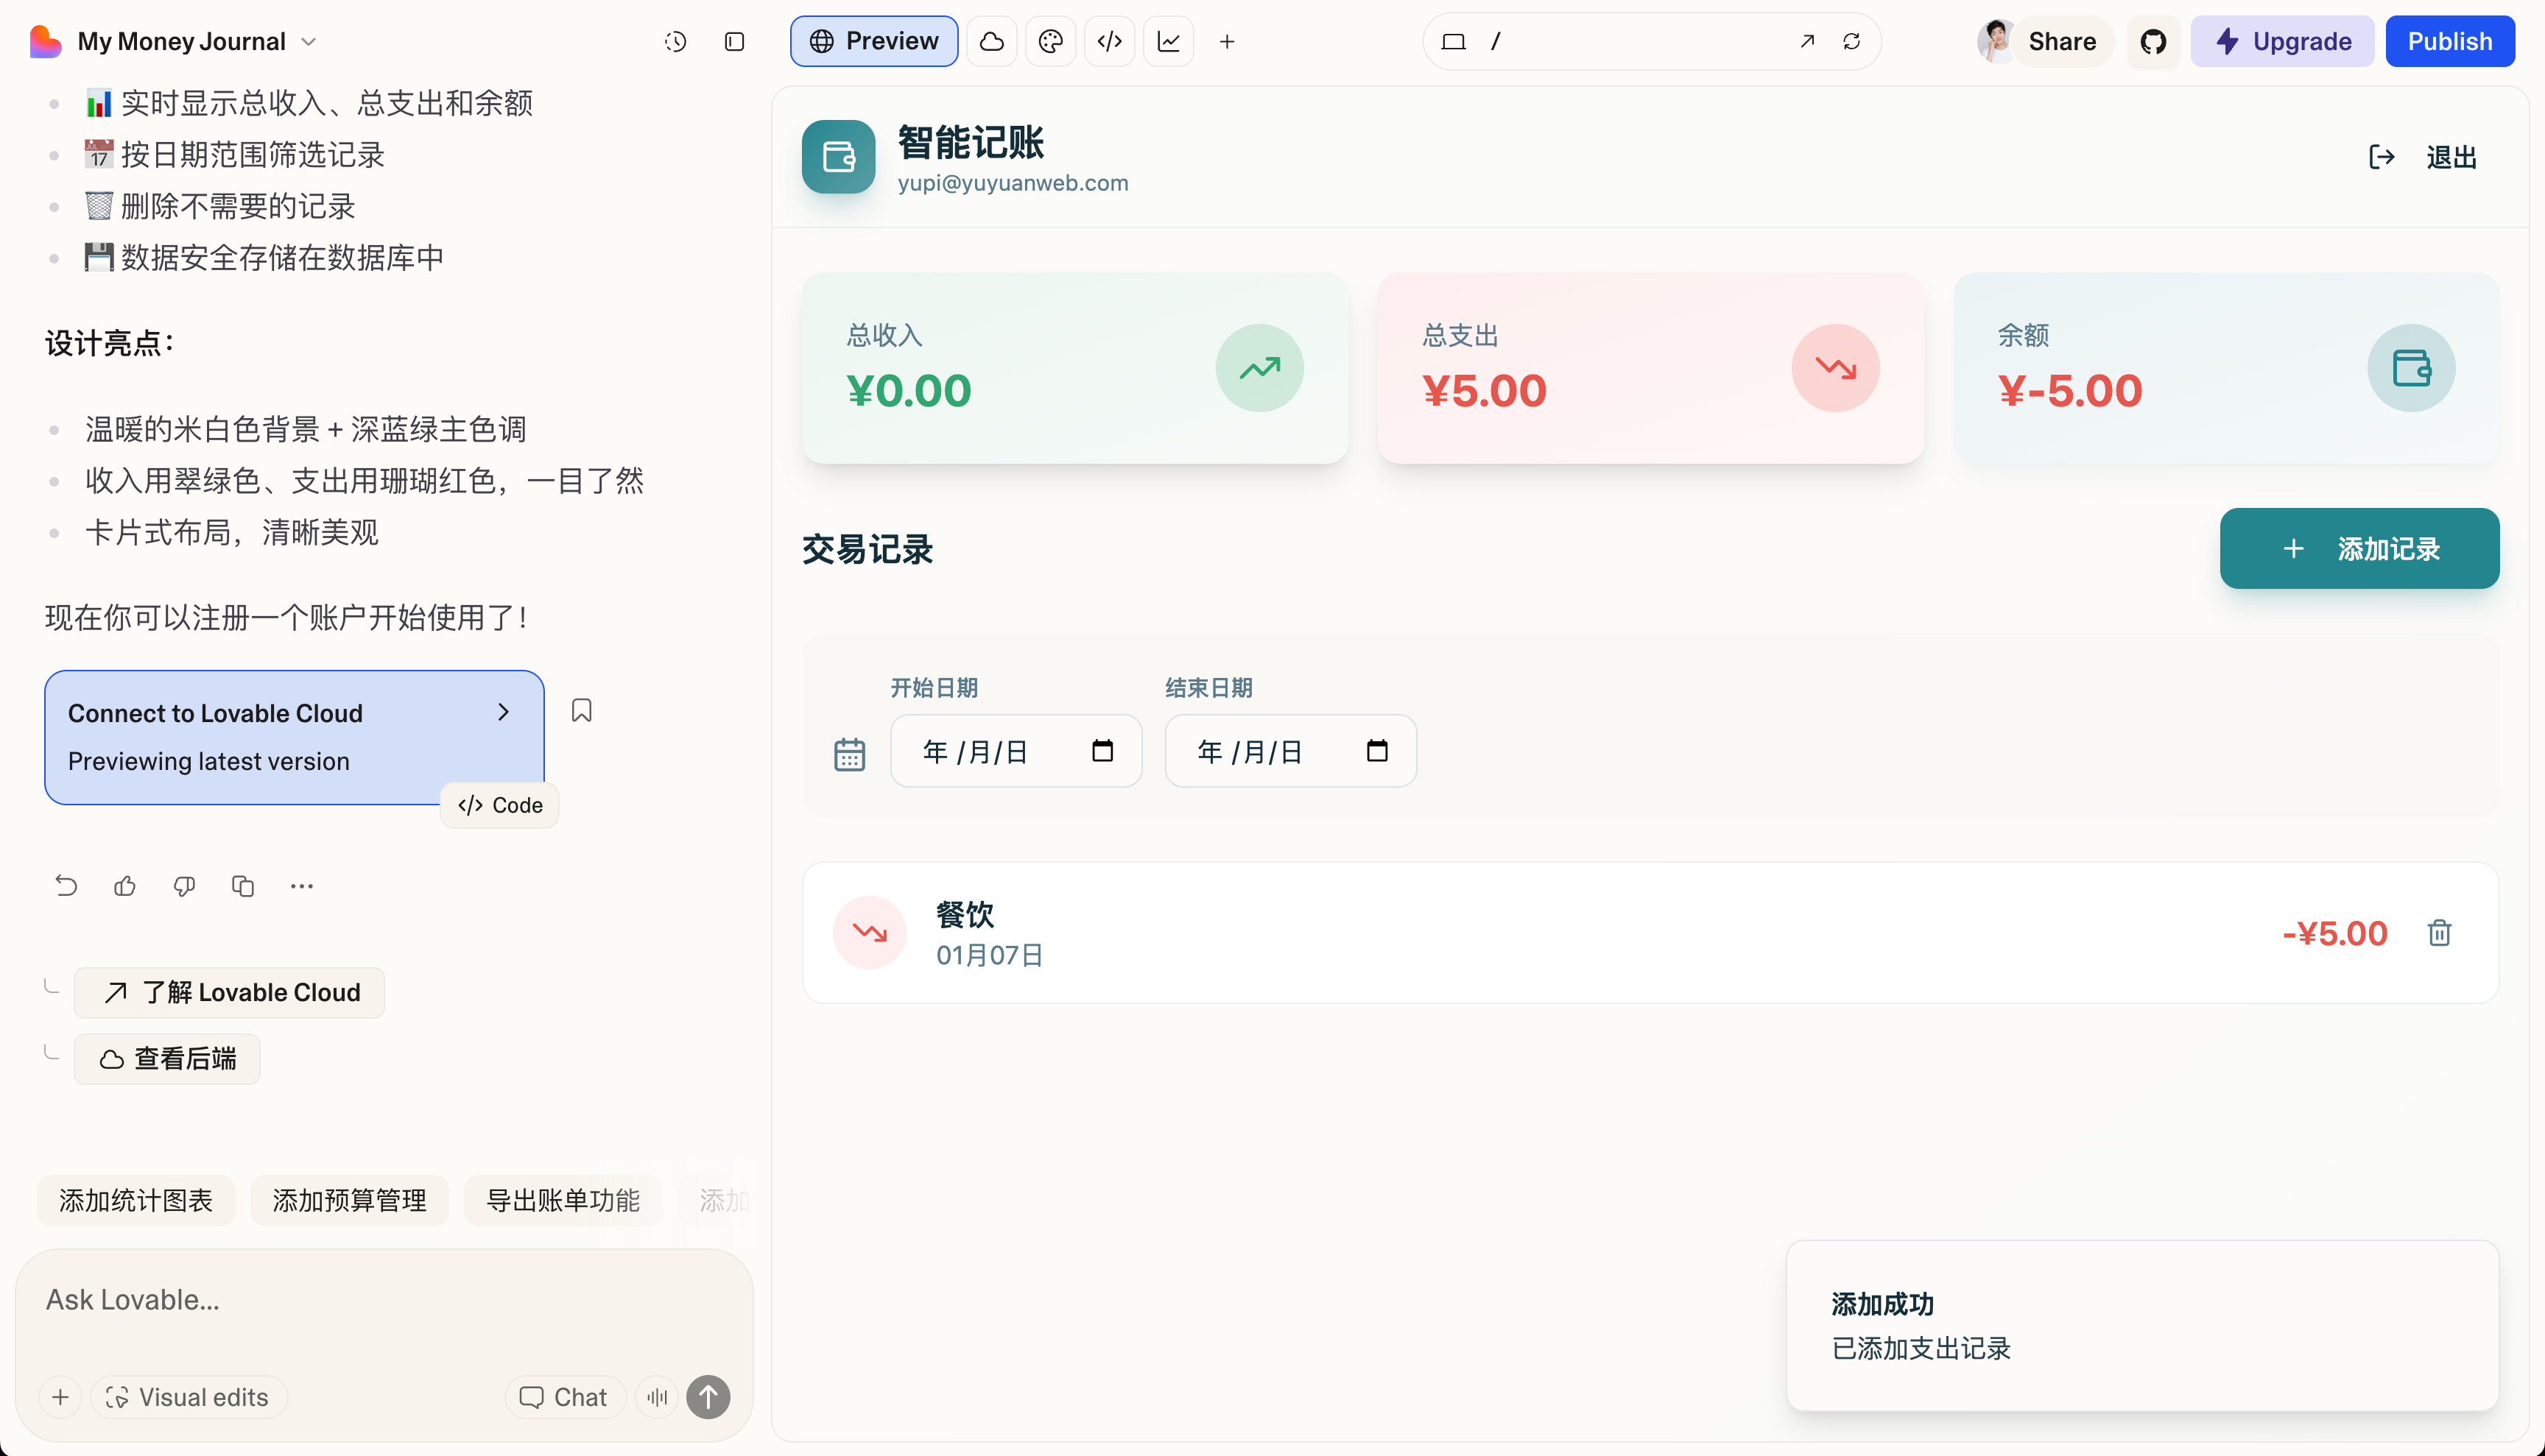Delete the 餐饮 transaction with trash icon
The width and height of the screenshot is (2545, 1456).
pos(2439,933)
